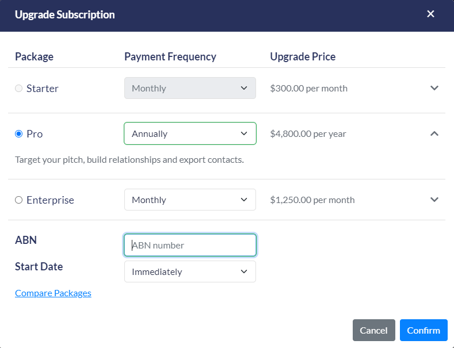
Task: Click the $1,250.00 per month price
Action: tap(312, 200)
